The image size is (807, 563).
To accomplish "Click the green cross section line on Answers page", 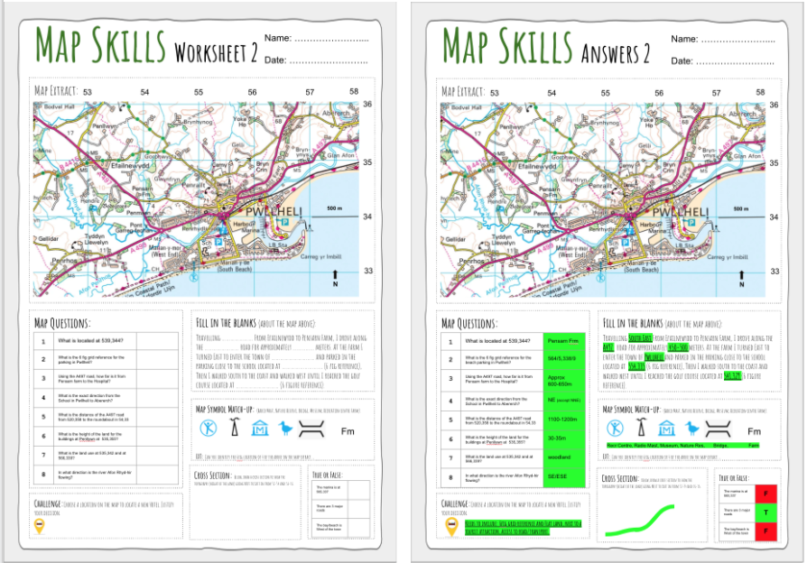I will [x=640, y=521].
